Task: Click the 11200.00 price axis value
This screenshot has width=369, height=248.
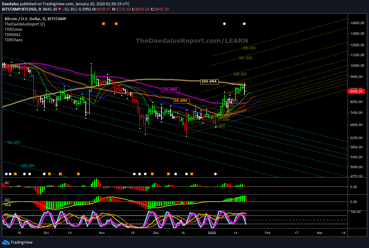Action: click(357, 55)
